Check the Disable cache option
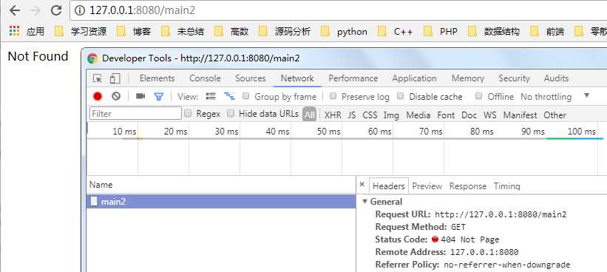This screenshot has width=607, height=272. 401,96
